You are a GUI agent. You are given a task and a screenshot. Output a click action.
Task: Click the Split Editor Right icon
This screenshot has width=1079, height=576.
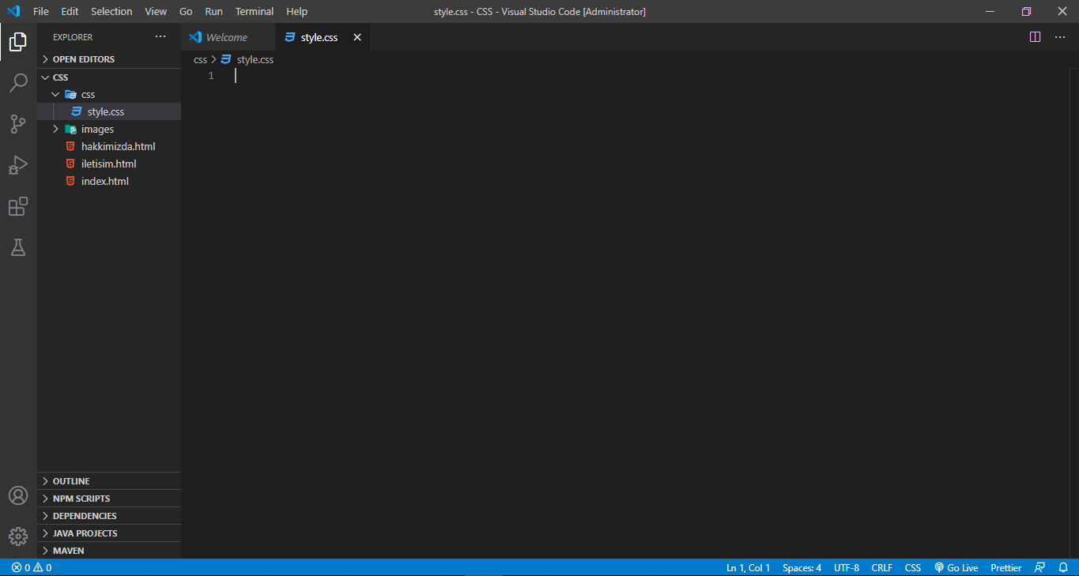tap(1035, 37)
